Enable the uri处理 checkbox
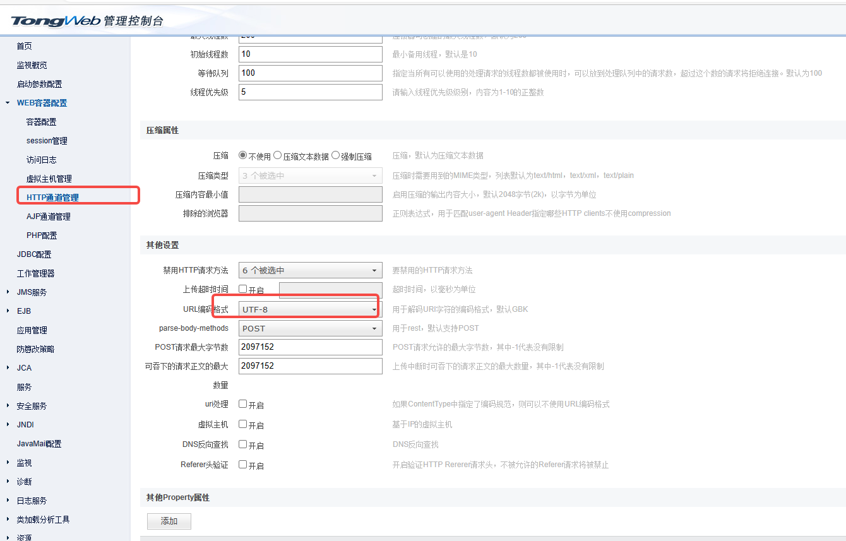This screenshot has width=846, height=541. pyautogui.click(x=242, y=404)
